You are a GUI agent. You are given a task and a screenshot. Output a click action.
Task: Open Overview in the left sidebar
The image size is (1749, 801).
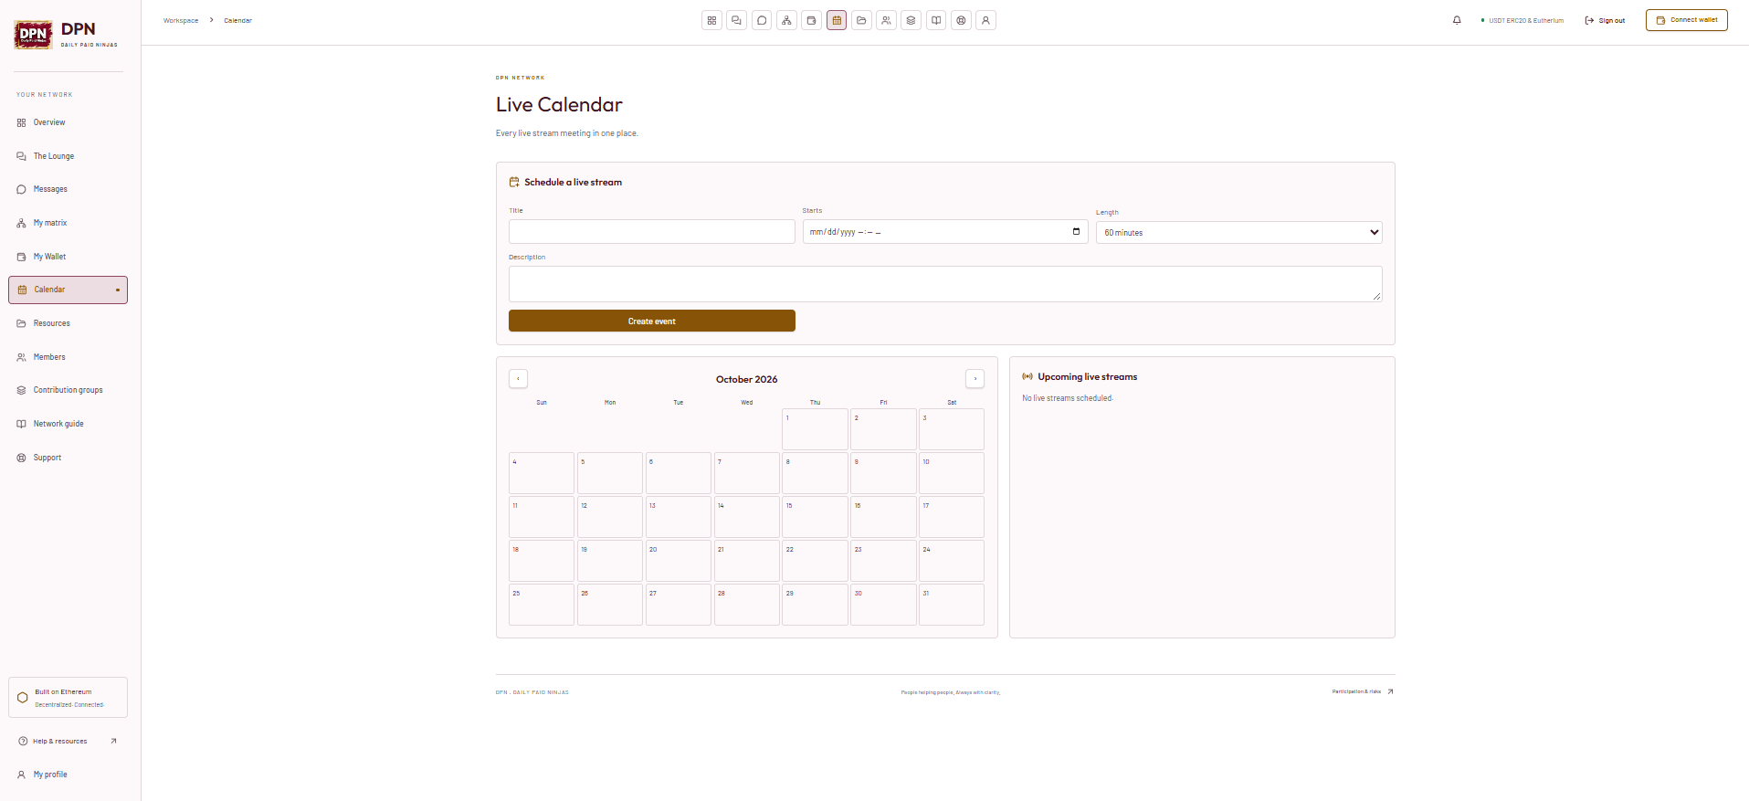(x=68, y=122)
